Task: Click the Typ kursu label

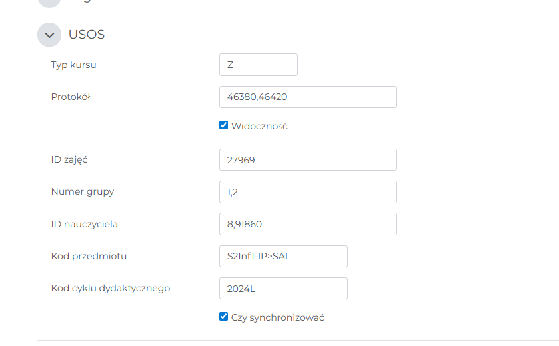Action: coord(73,65)
